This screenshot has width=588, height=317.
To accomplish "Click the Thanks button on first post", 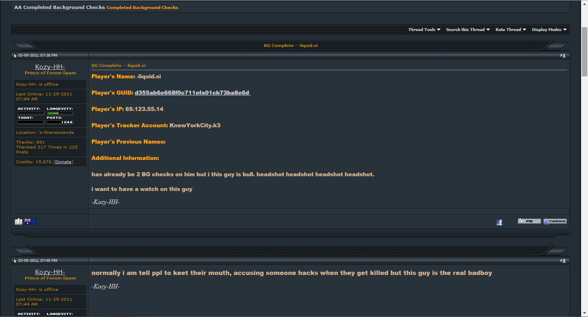I will [x=555, y=221].
